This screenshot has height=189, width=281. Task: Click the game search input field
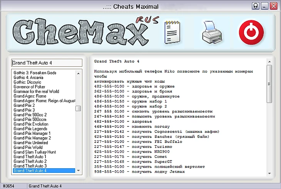[47, 63]
